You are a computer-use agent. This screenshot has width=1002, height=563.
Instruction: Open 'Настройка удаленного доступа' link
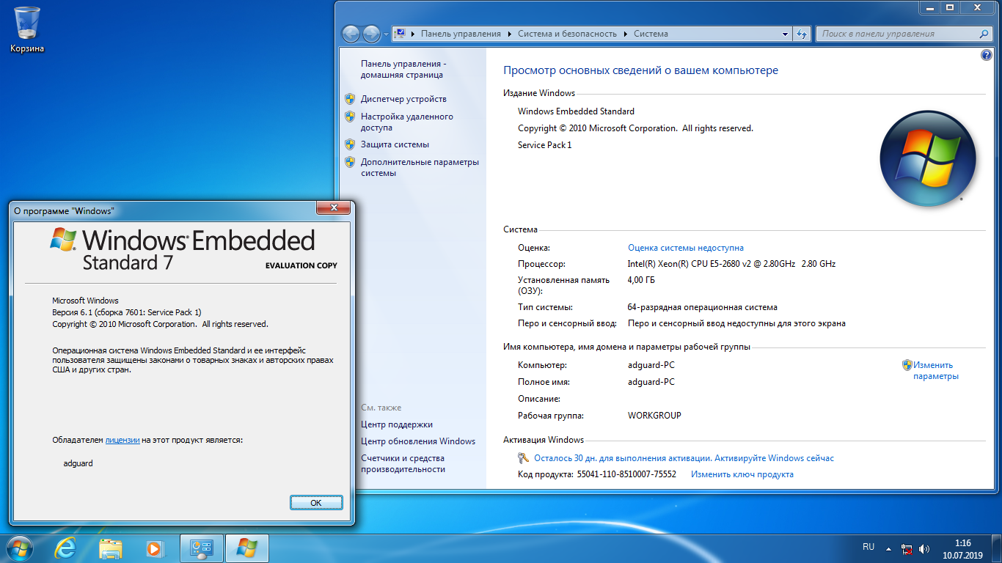(407, 122)
